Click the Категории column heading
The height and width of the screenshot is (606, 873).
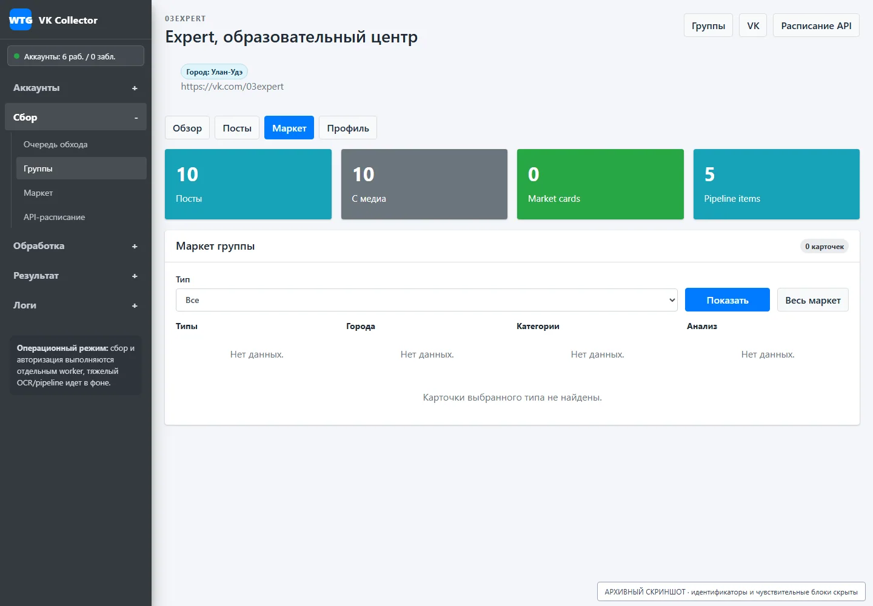pyautogui.click(x=538, y=326)
